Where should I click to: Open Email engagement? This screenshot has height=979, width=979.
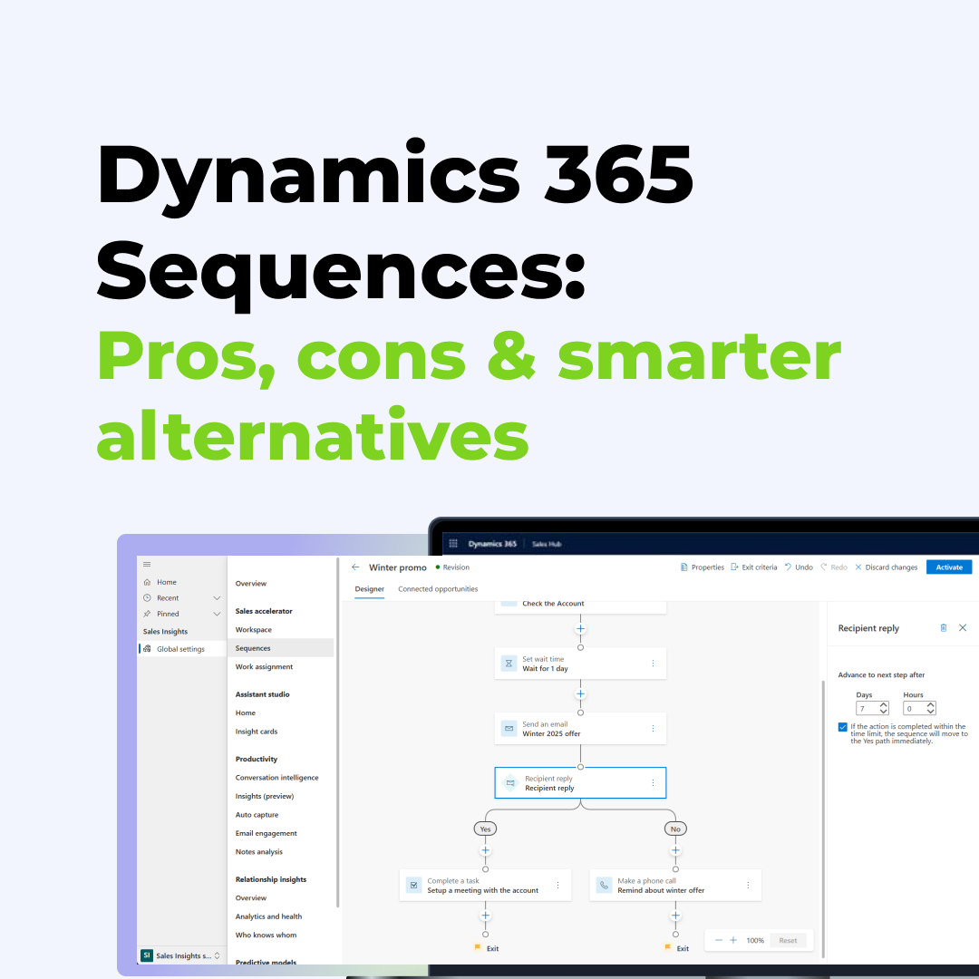point(267,834)
